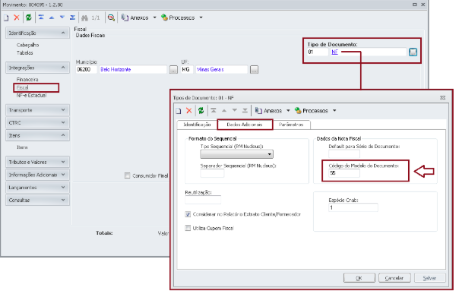Click Espécie Cnab input field
Image resolution: width=459 pixels, height=294 pixels.
(353, 207)
